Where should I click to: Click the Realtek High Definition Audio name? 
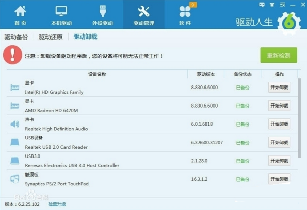coord(56,129)
